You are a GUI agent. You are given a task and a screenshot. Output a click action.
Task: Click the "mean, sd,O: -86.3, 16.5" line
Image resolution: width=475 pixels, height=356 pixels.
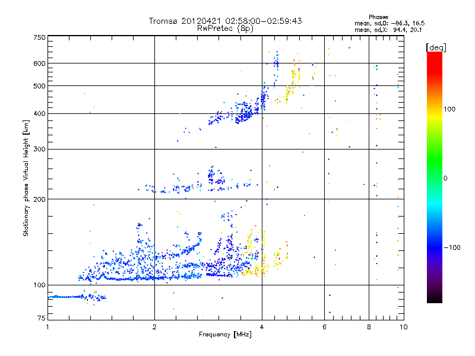pos(389,23)
